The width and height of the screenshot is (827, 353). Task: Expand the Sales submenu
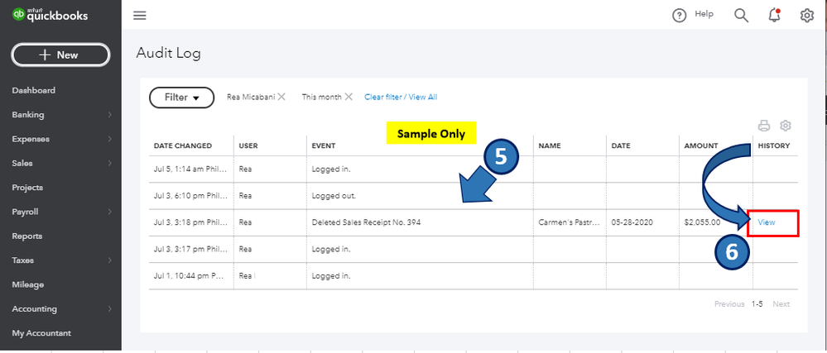coord(109,164)
